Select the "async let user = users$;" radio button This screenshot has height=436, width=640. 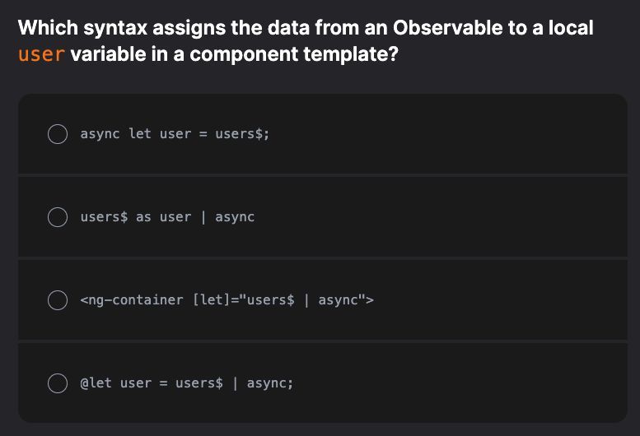[57, 134]
